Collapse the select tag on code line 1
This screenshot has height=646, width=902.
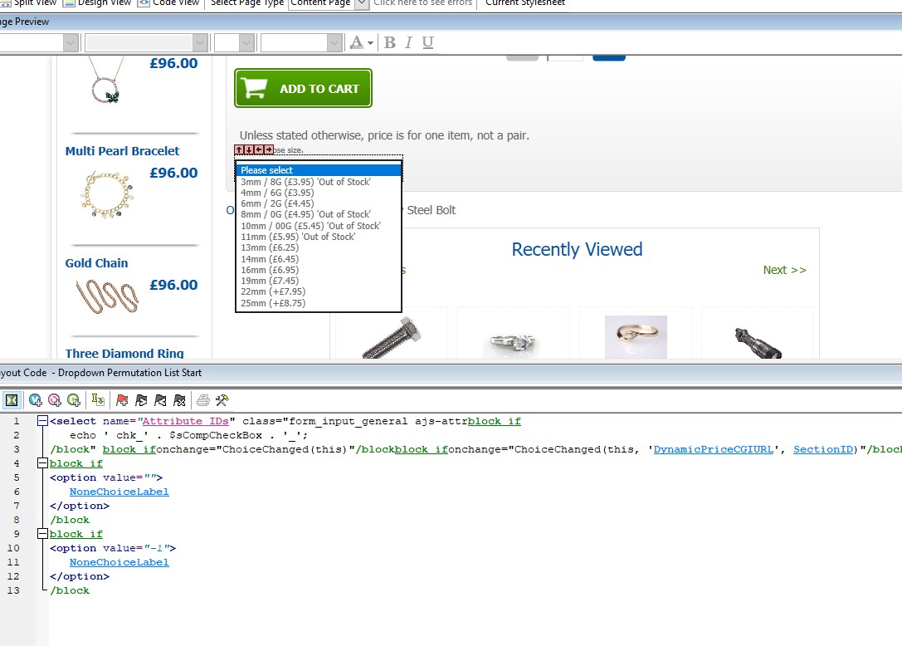[x=42, y=422]
